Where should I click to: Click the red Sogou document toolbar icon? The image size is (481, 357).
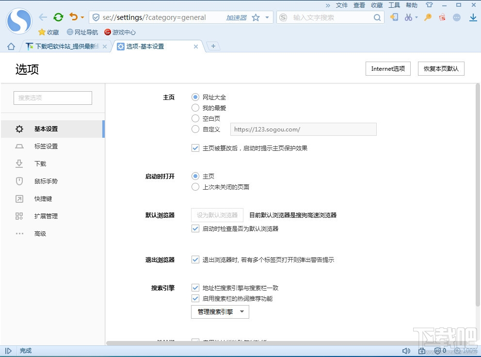point(442,17)
